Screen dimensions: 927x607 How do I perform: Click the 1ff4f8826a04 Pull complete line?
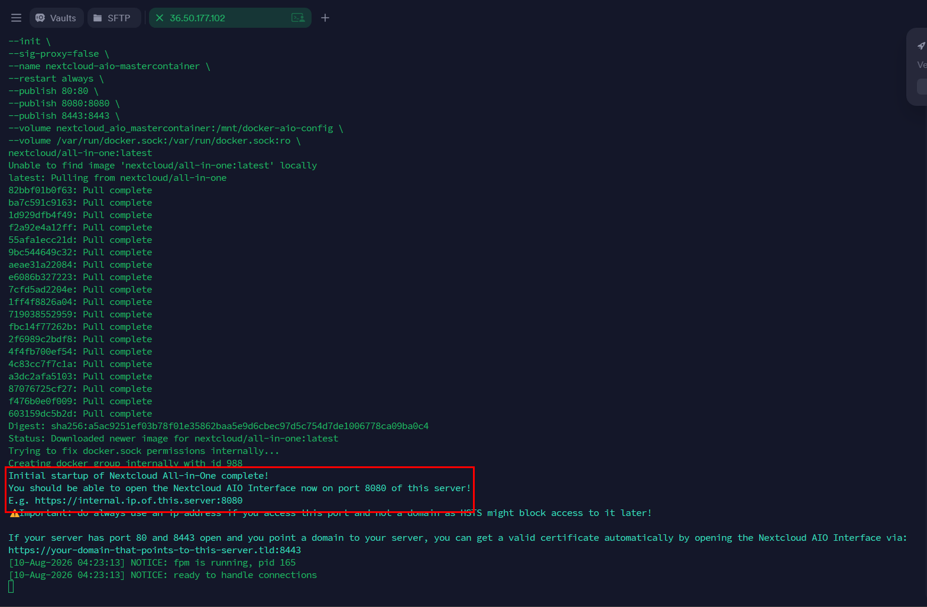point(80,302)
